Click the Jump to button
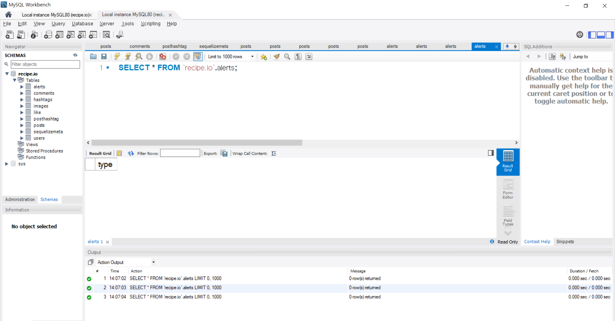Viewport: 615px width, 321px height. coord(580,57)
